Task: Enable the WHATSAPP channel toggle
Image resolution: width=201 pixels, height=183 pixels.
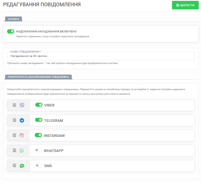Action: click(38, 150)
